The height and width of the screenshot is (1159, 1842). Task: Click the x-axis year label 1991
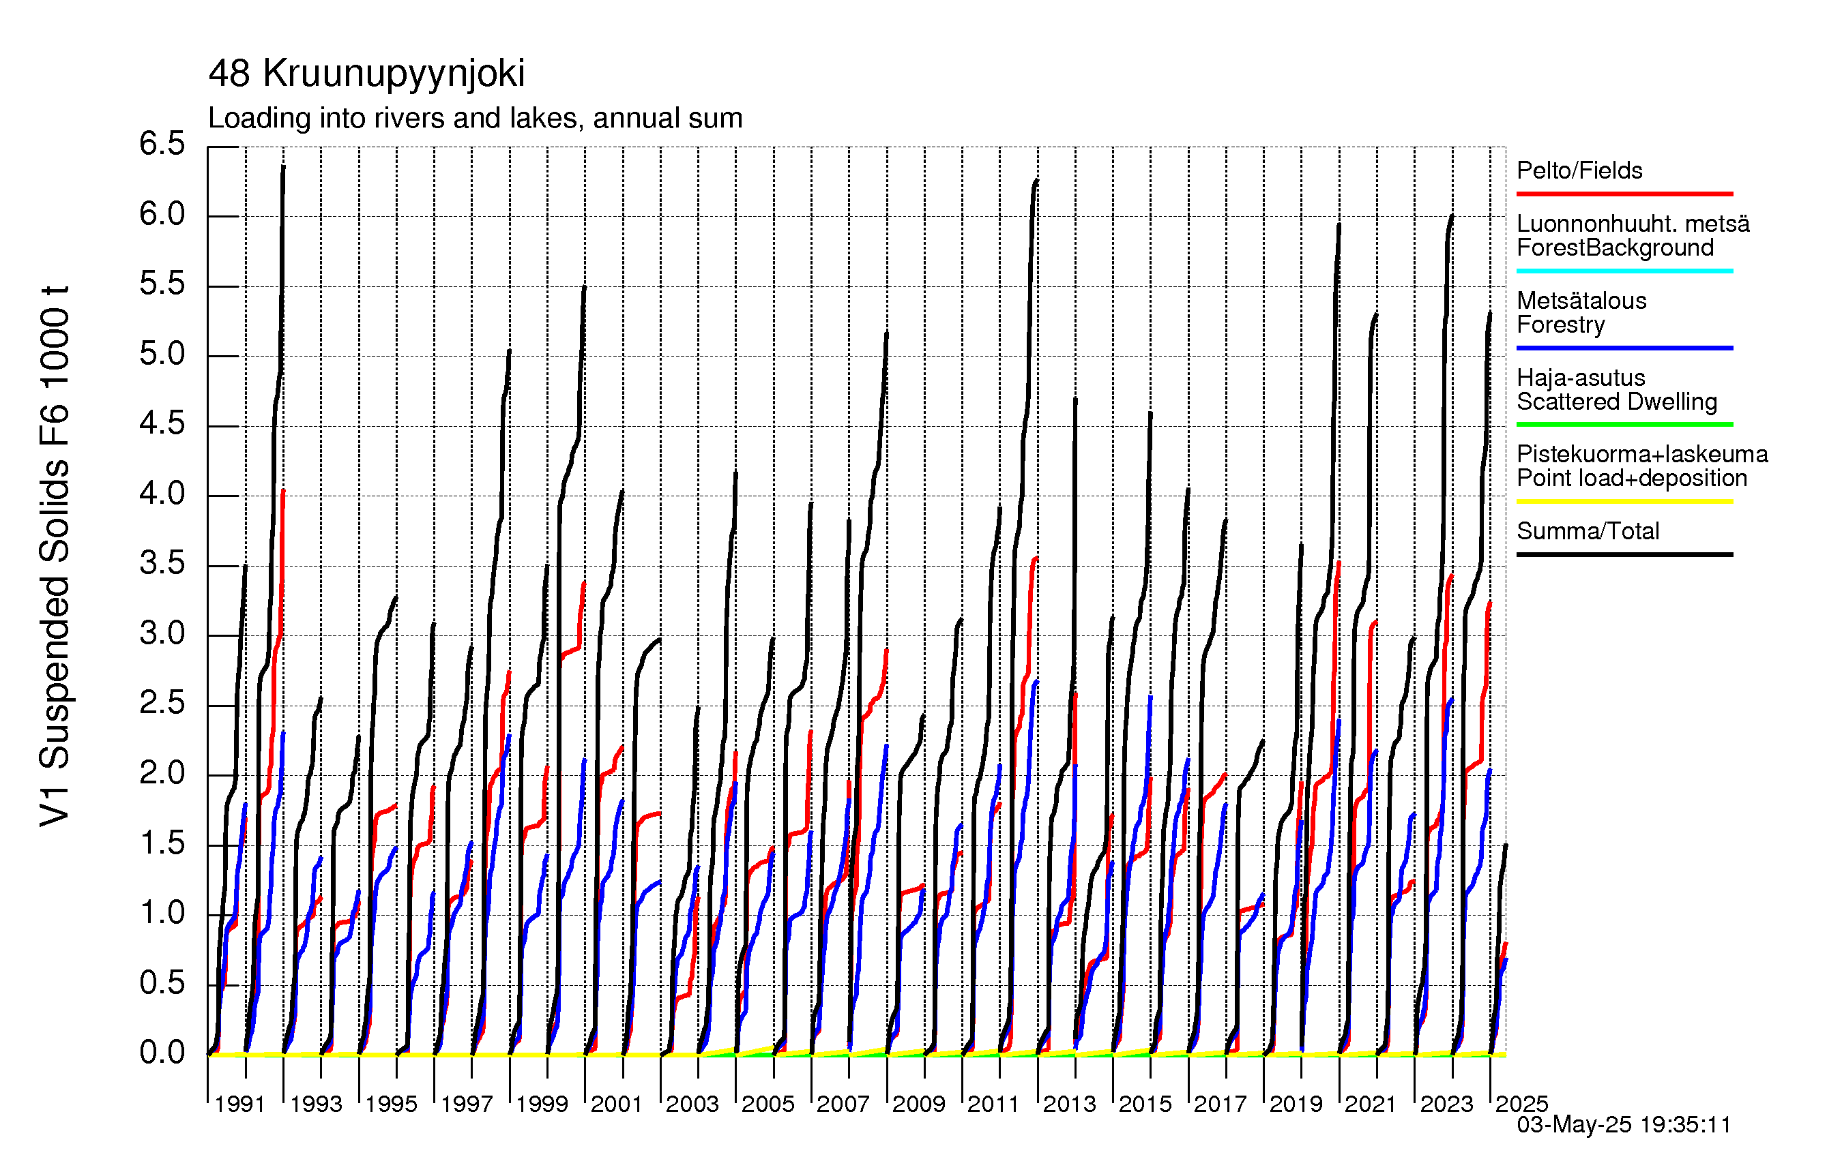(239, 1104)
